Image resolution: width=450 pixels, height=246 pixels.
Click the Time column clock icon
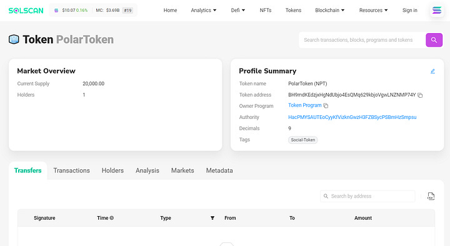[112, 218]
